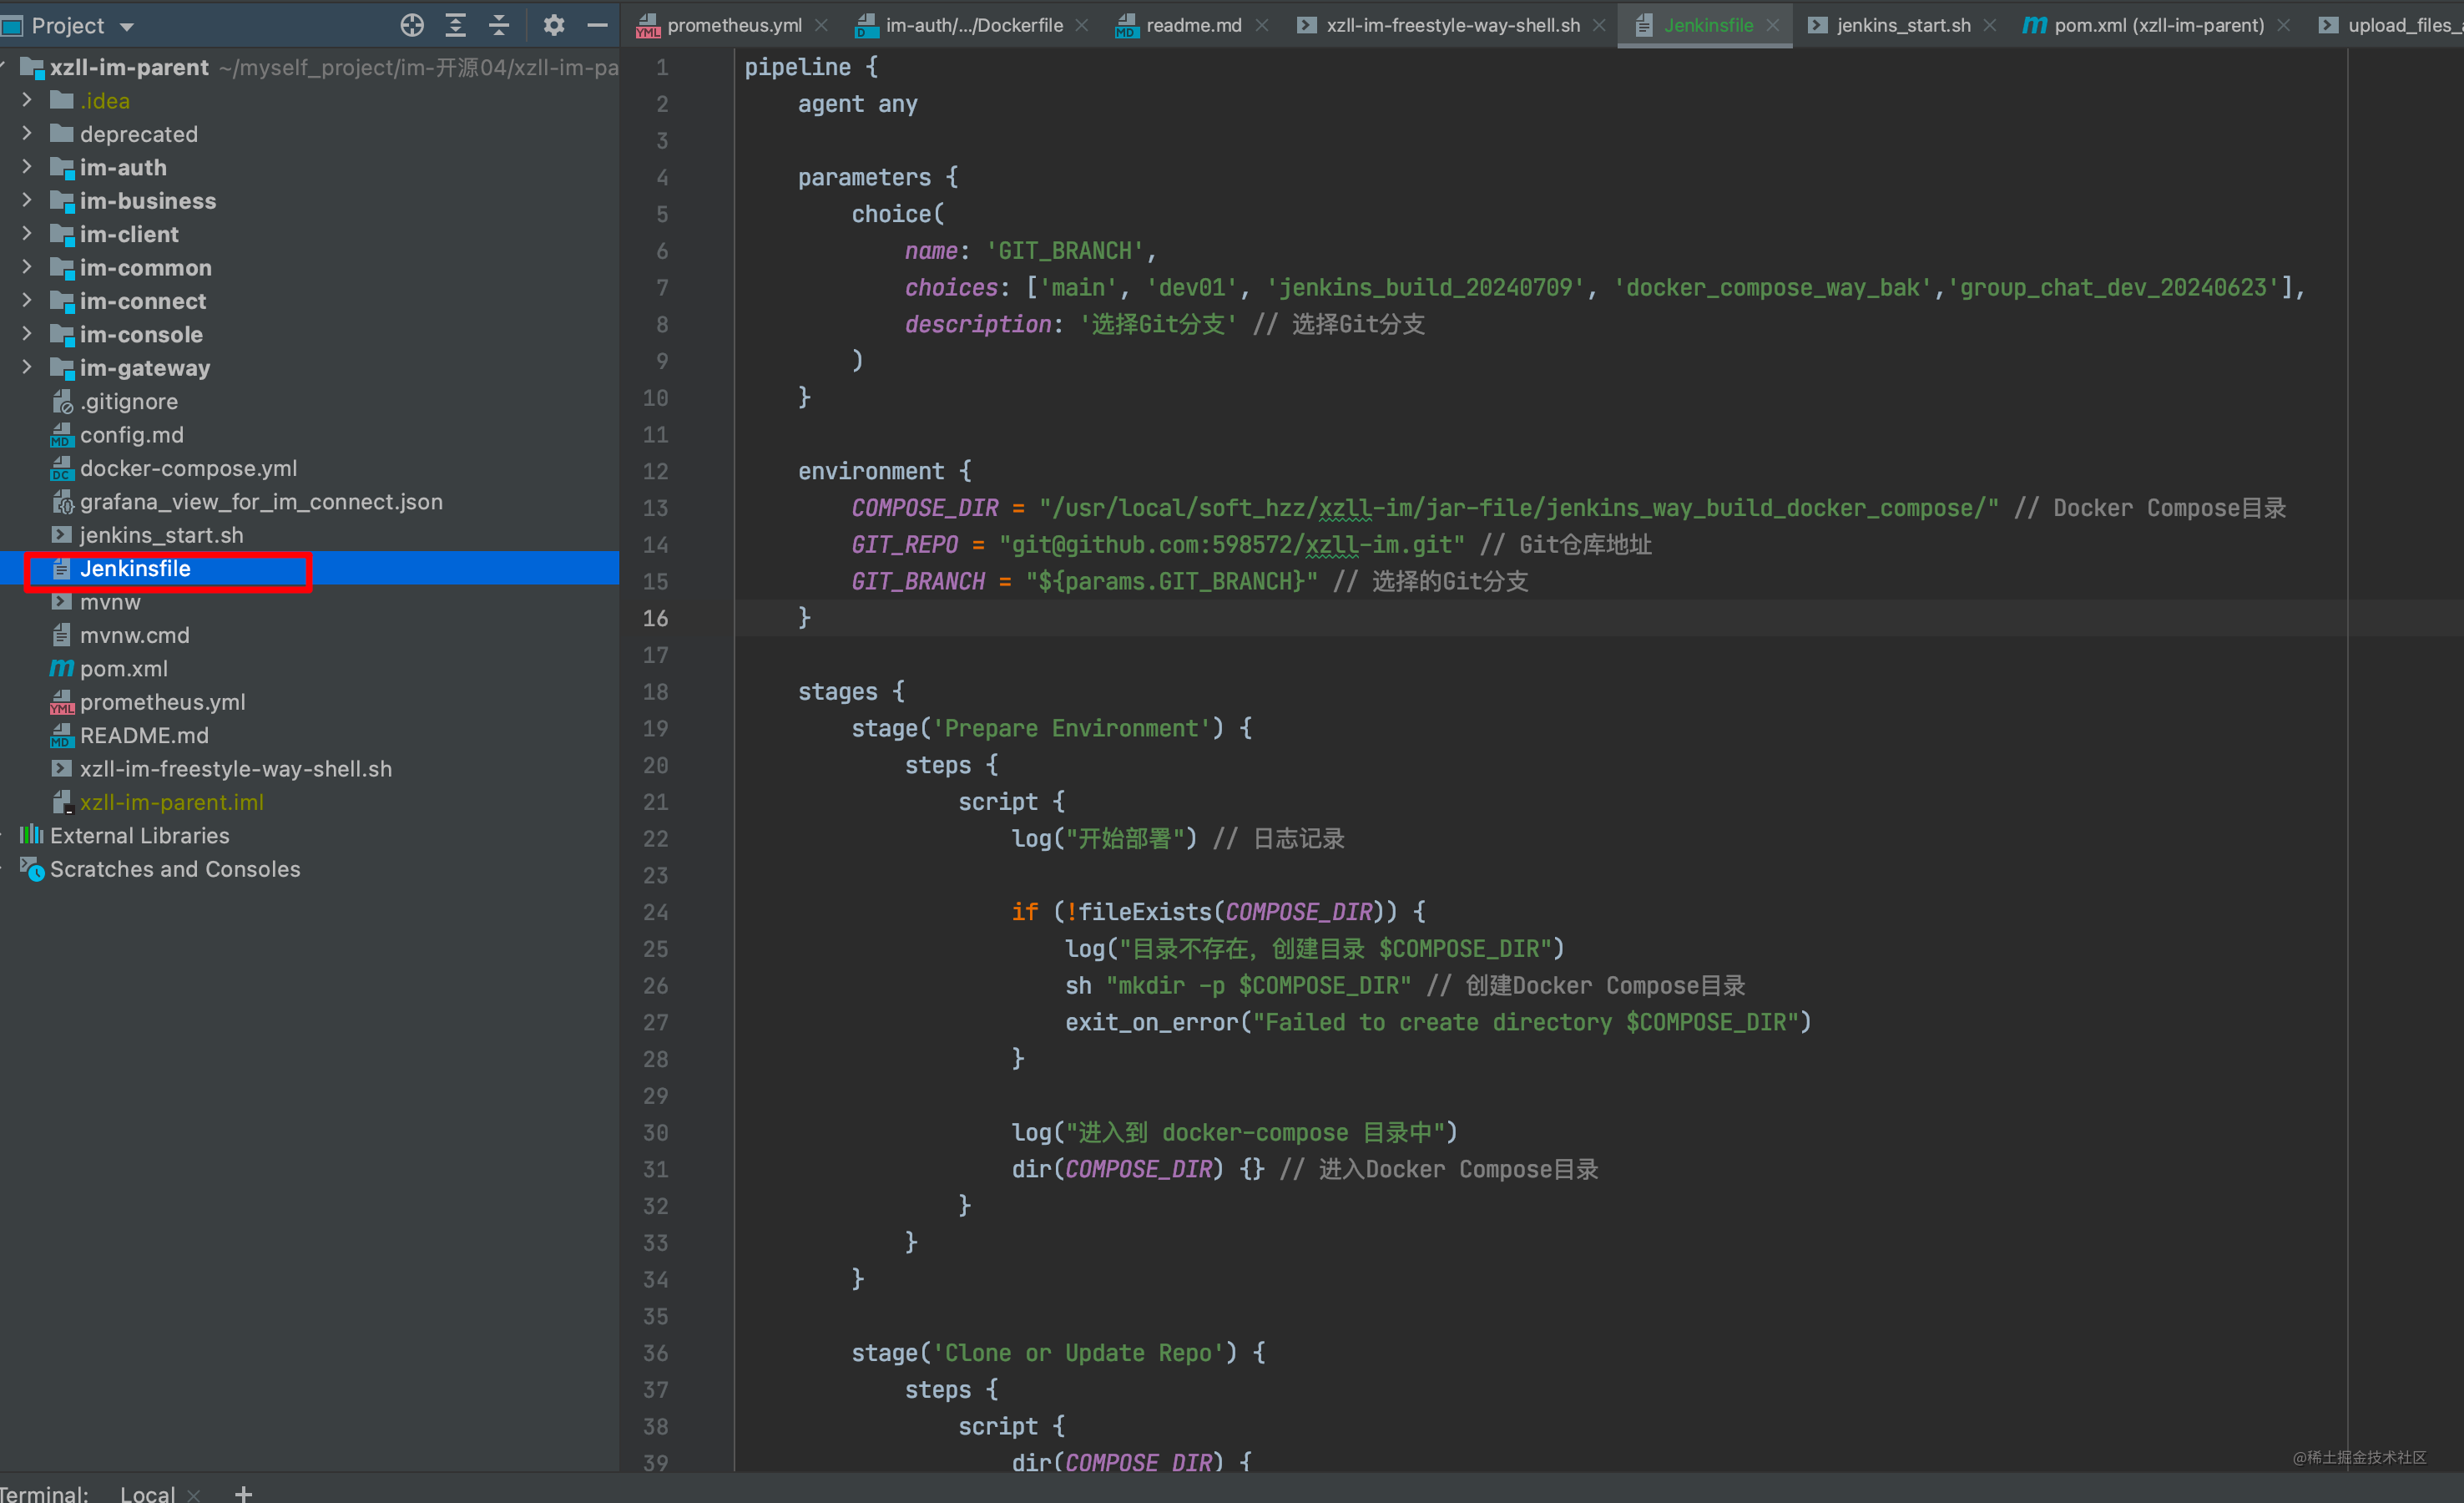
Task: Expand the im-common module
Action: tap(27, 267)
